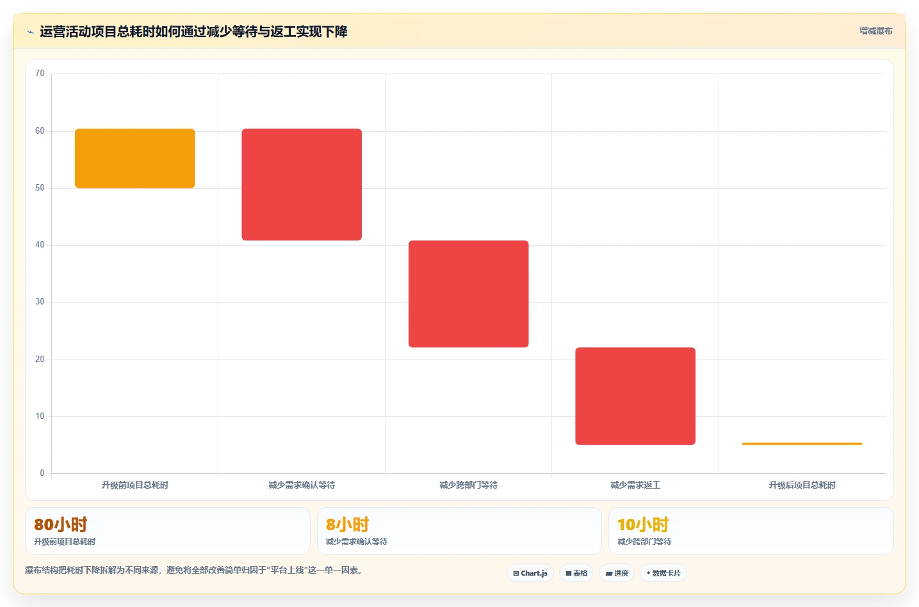Click the y-axis value 10
This screenshot has height=607, width=919.
tap(40, 416)
